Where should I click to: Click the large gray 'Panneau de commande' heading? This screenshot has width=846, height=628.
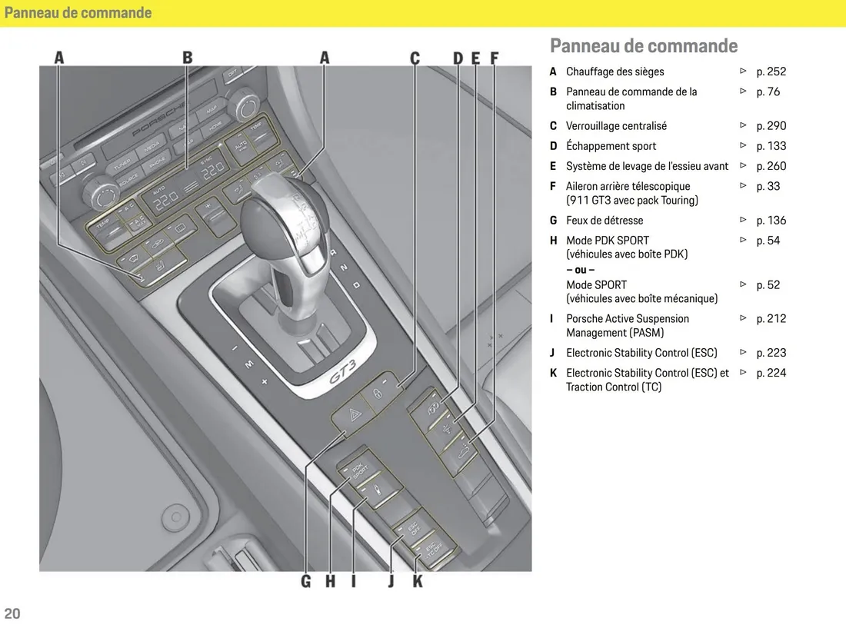644,46
